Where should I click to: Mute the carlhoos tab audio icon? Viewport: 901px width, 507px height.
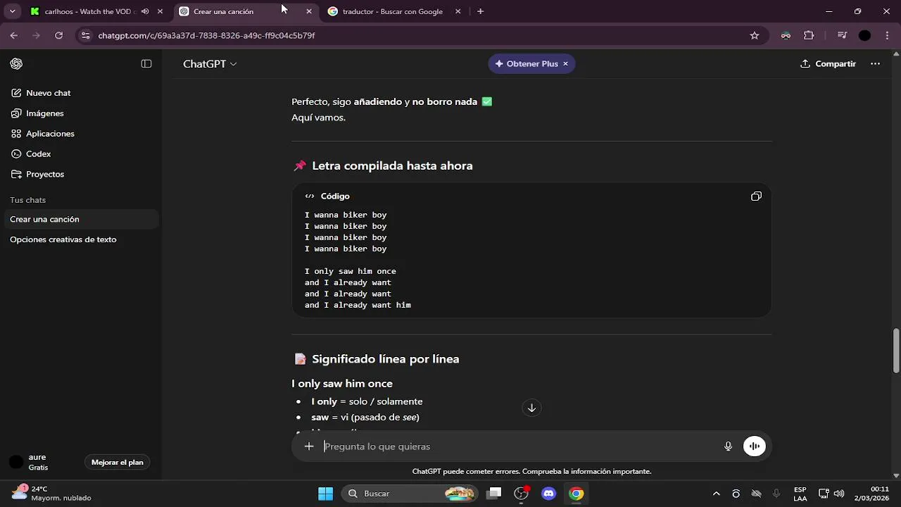click(145, 12)
